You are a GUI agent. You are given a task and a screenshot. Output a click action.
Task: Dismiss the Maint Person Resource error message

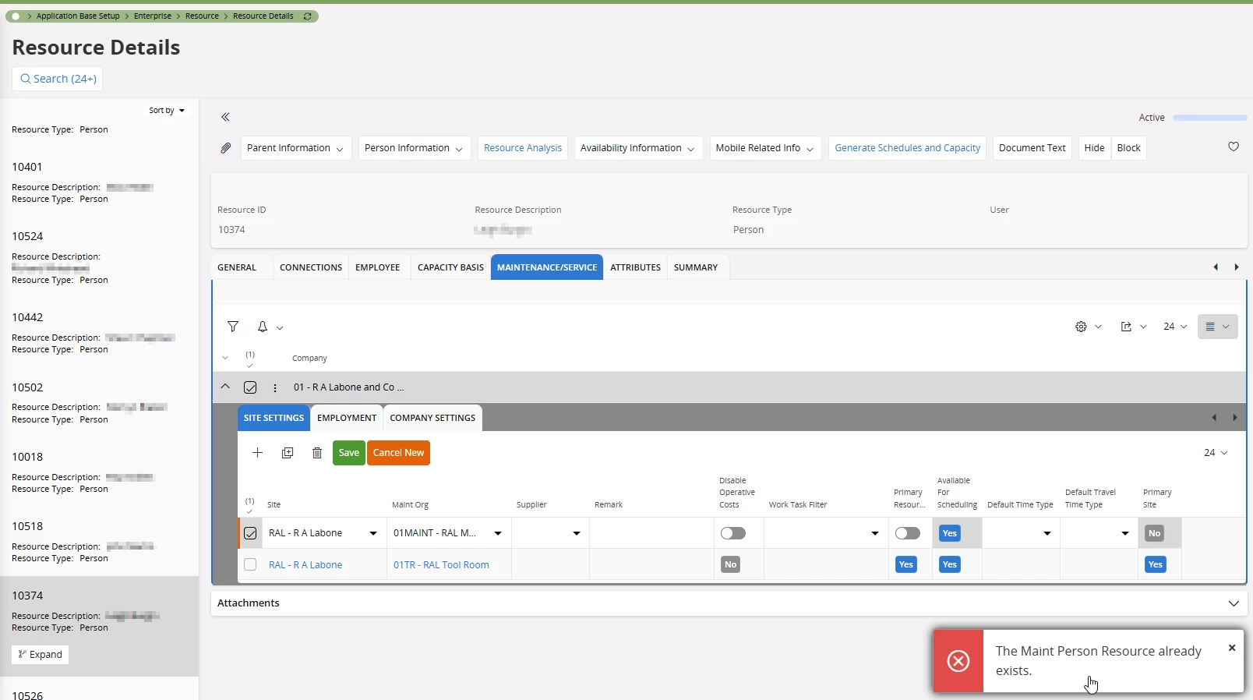[1232, 648]
